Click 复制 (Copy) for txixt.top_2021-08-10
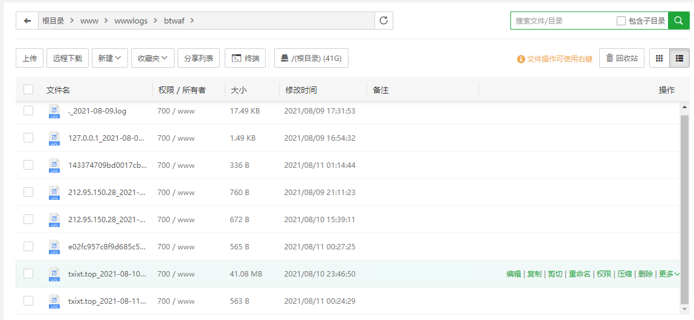 pos(534,274)
